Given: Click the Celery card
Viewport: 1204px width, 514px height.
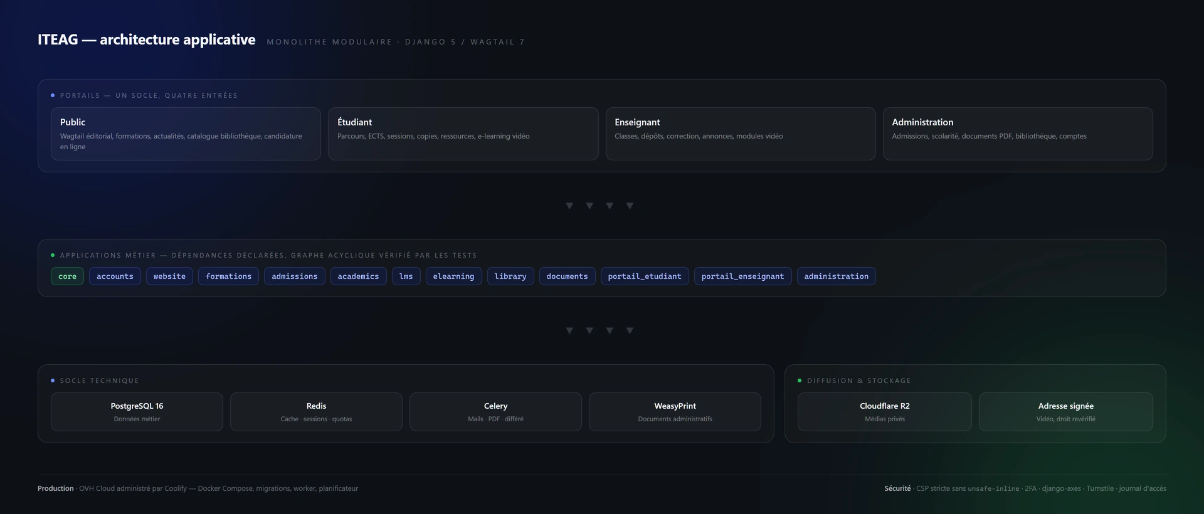Looking at the screenshot, I should [x=495, y=412].
